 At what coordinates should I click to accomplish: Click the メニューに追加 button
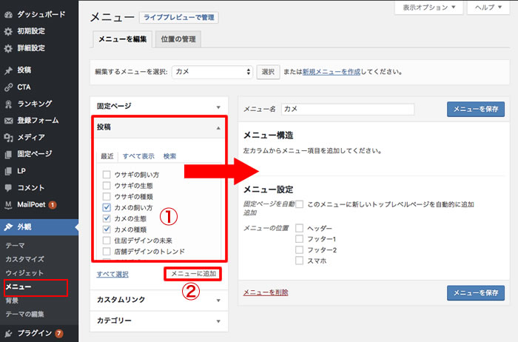193,274
